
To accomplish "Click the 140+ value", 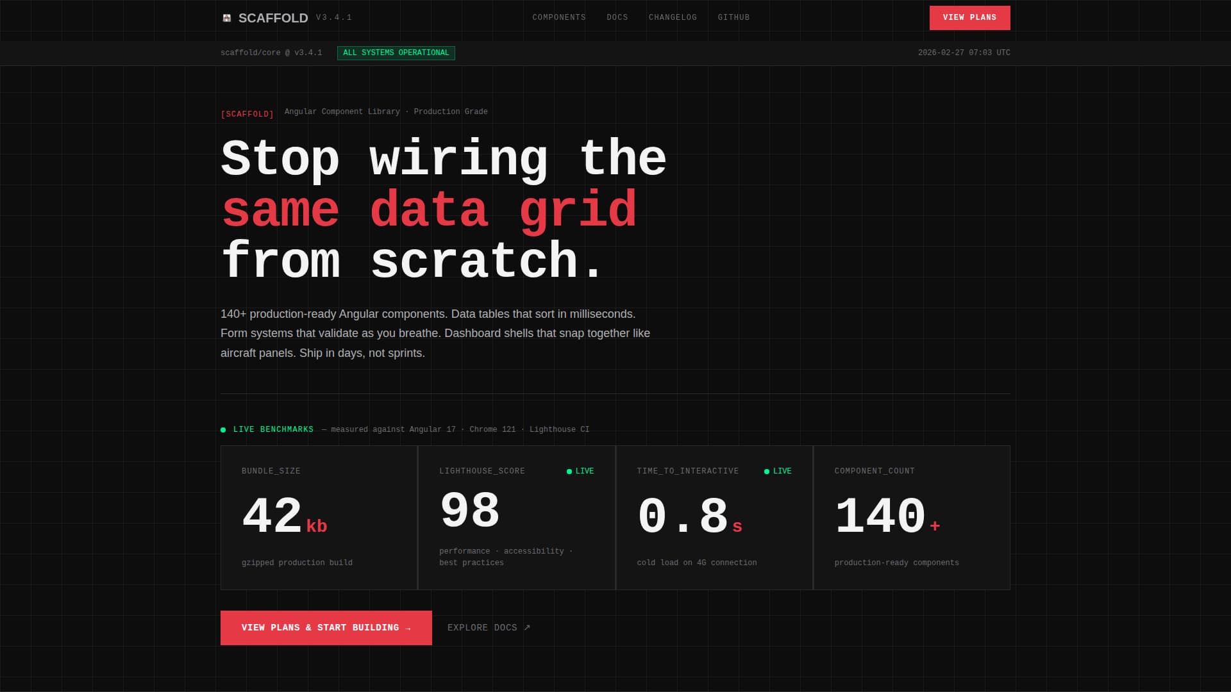I will (x=887, y=516).
